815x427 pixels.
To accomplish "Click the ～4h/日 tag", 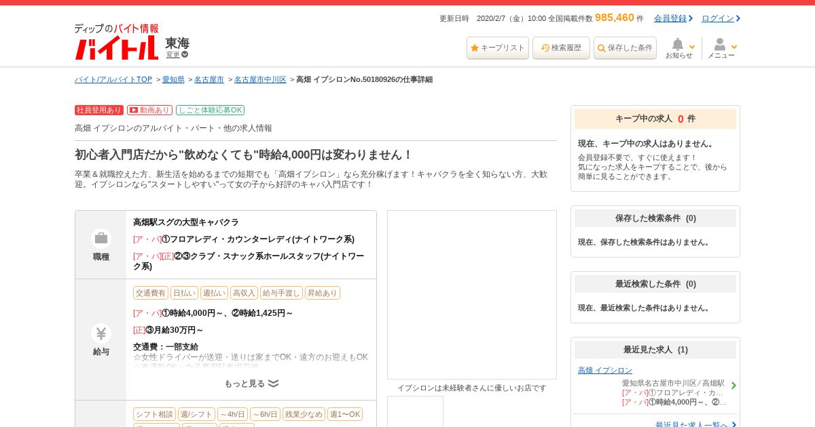I will coord(232,414).
